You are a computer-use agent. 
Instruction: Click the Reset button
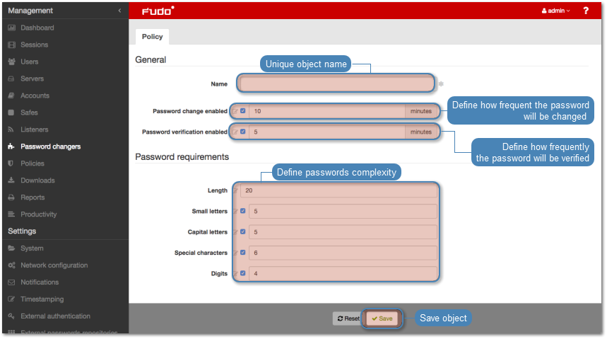[348, 318]
